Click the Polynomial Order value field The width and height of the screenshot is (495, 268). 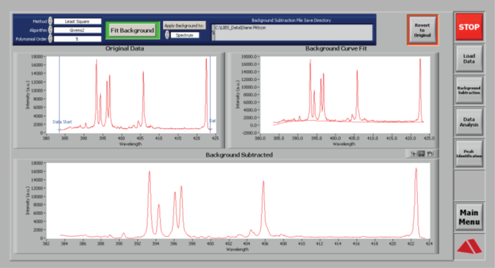pyautogui.click(x=77, y=39)
